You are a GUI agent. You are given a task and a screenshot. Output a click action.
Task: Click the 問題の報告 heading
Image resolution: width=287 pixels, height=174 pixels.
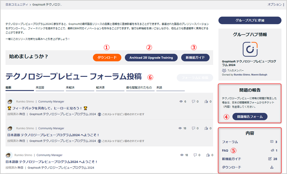point(250,90)
